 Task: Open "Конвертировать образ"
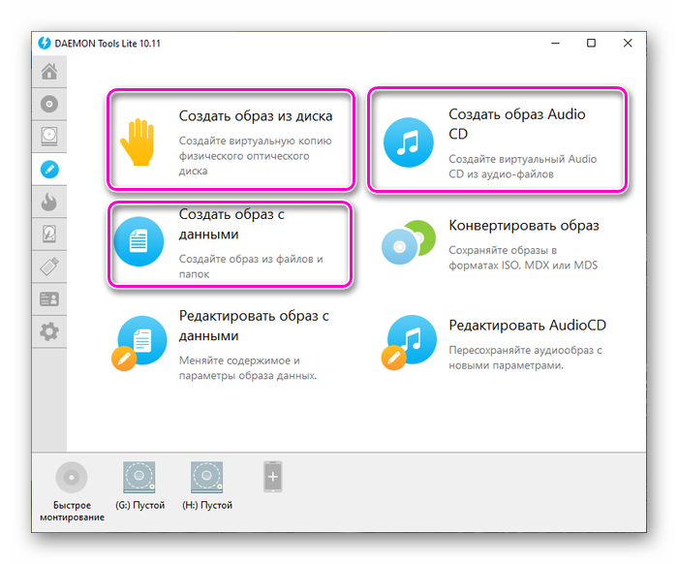(x=524, y=226)
